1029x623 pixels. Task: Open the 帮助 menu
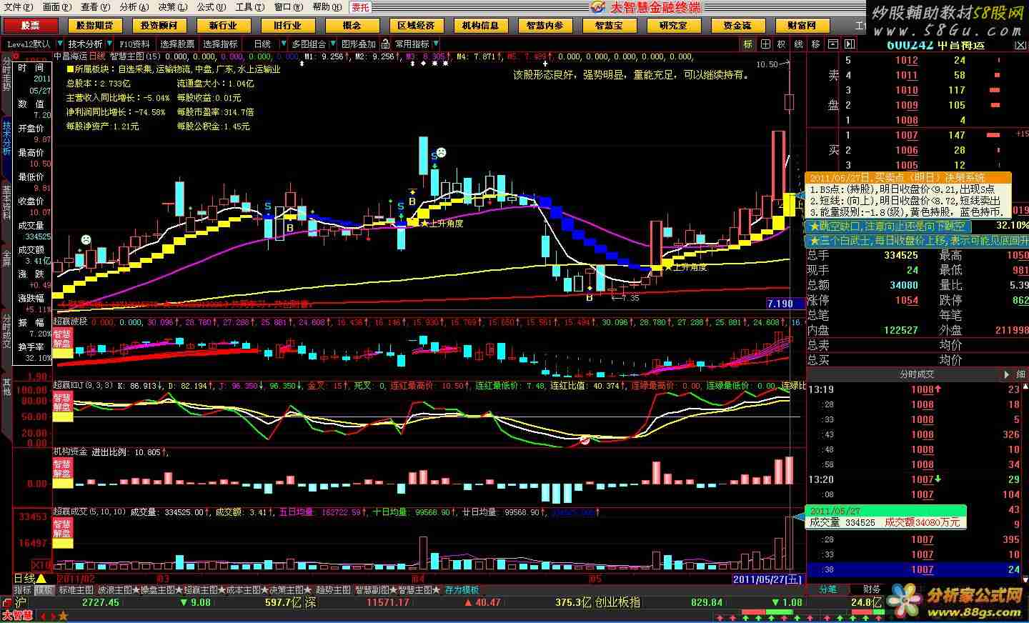point(327,7)
